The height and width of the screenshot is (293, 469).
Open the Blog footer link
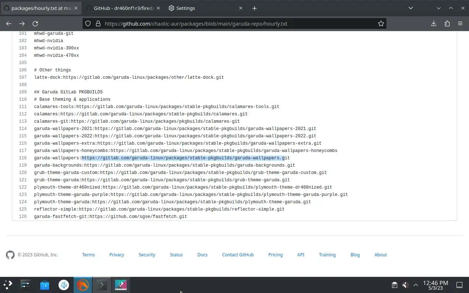click(x=355, y=255)
